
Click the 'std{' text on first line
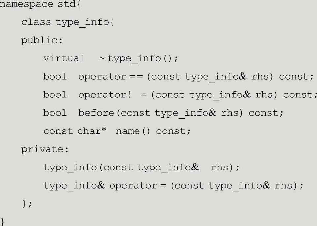point(69,4)
